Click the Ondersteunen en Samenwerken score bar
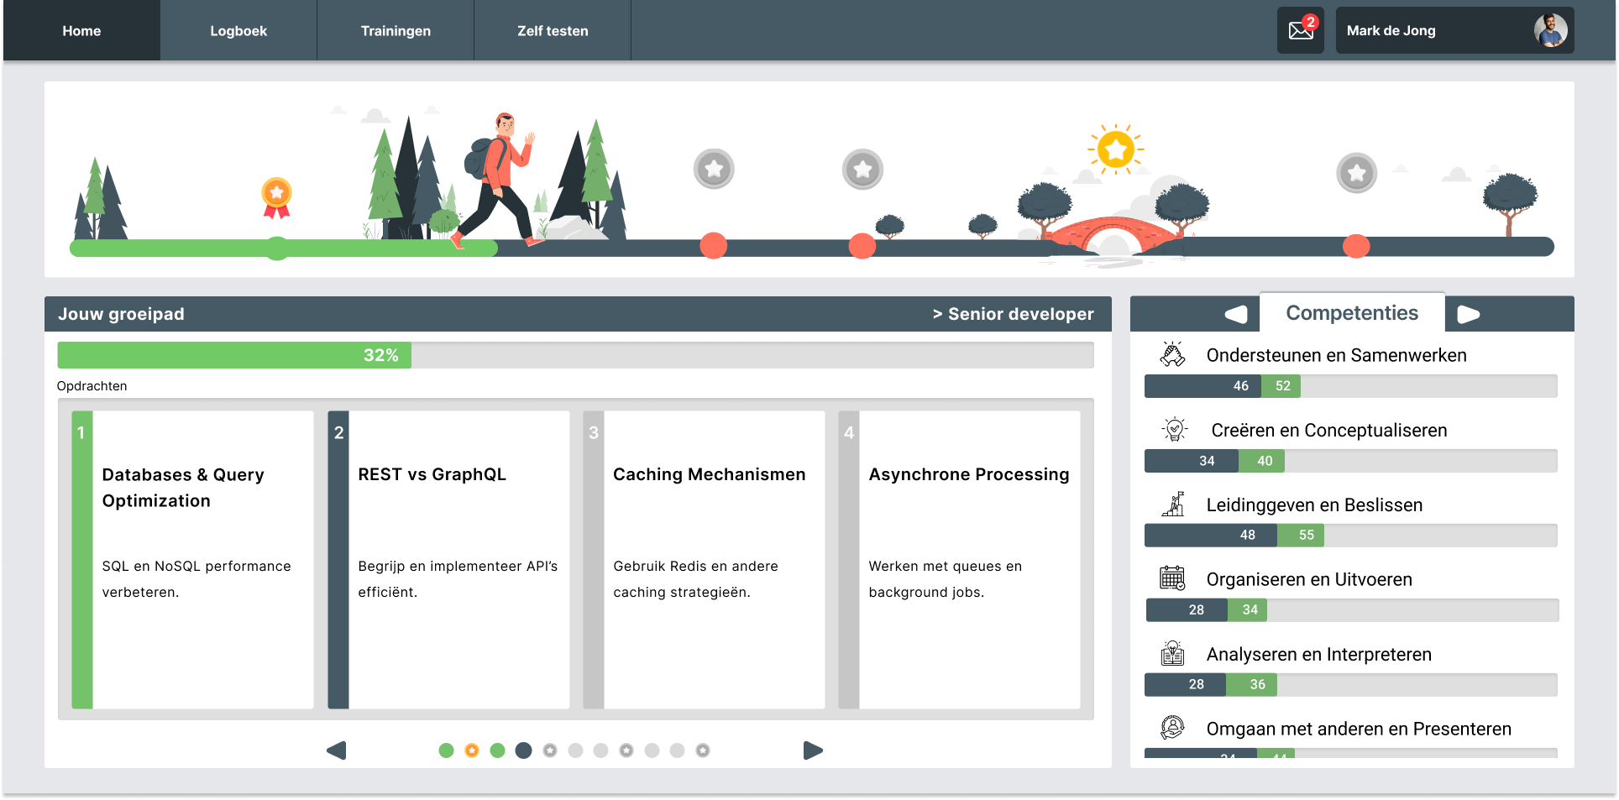The height and width of the screenshot is (800, 1619). [x=1350, y=386]
